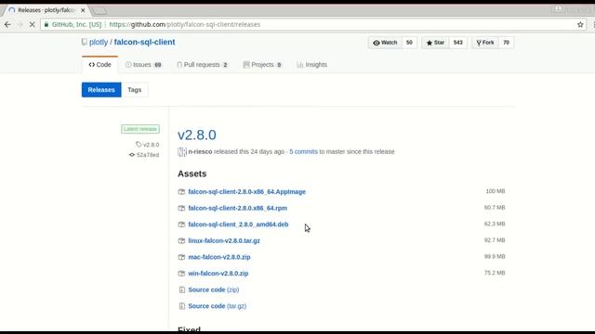This screenshot has width=595, height=334.
Task: Open commit 52a78ed link
Action: [x=144, y=155]
